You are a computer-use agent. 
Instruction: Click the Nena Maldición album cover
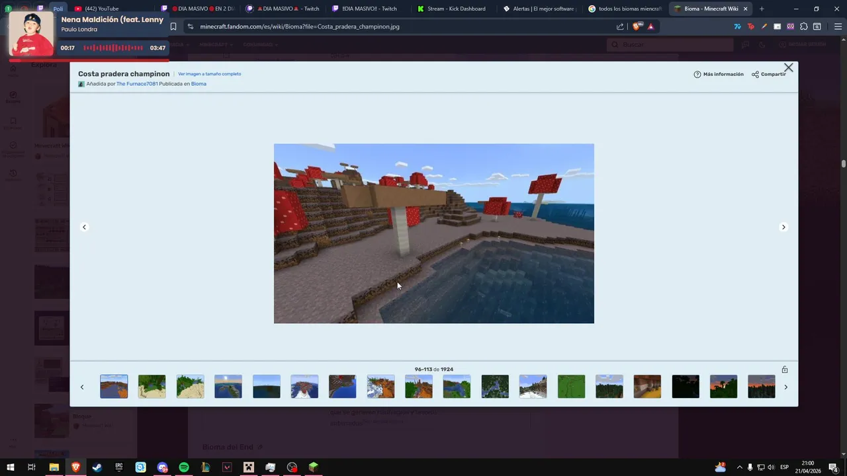pos(31,34)
